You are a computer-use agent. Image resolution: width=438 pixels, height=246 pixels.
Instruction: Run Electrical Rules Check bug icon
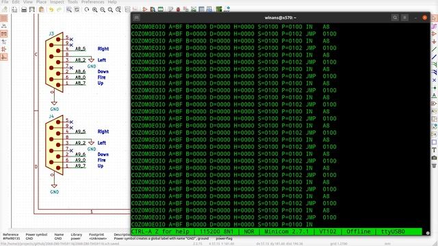point(178,10)
